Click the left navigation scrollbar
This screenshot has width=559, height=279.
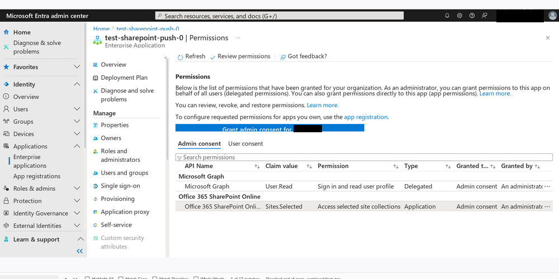85,85
